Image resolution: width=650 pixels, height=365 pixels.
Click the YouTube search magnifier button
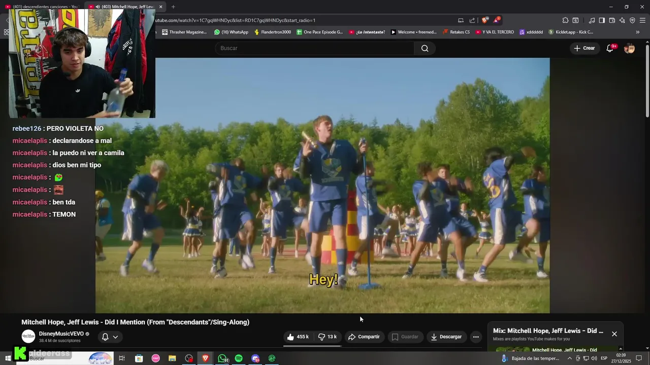(425, 48)
